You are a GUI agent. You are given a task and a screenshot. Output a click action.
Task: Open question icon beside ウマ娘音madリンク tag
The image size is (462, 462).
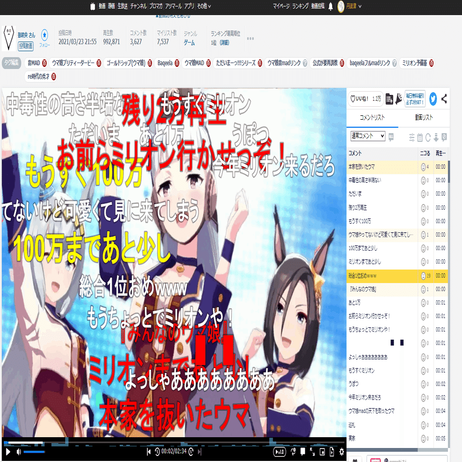coord(305,63)
